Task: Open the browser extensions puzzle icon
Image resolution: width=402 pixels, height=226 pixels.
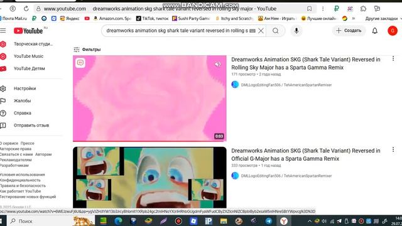Action: pos(363,9)
